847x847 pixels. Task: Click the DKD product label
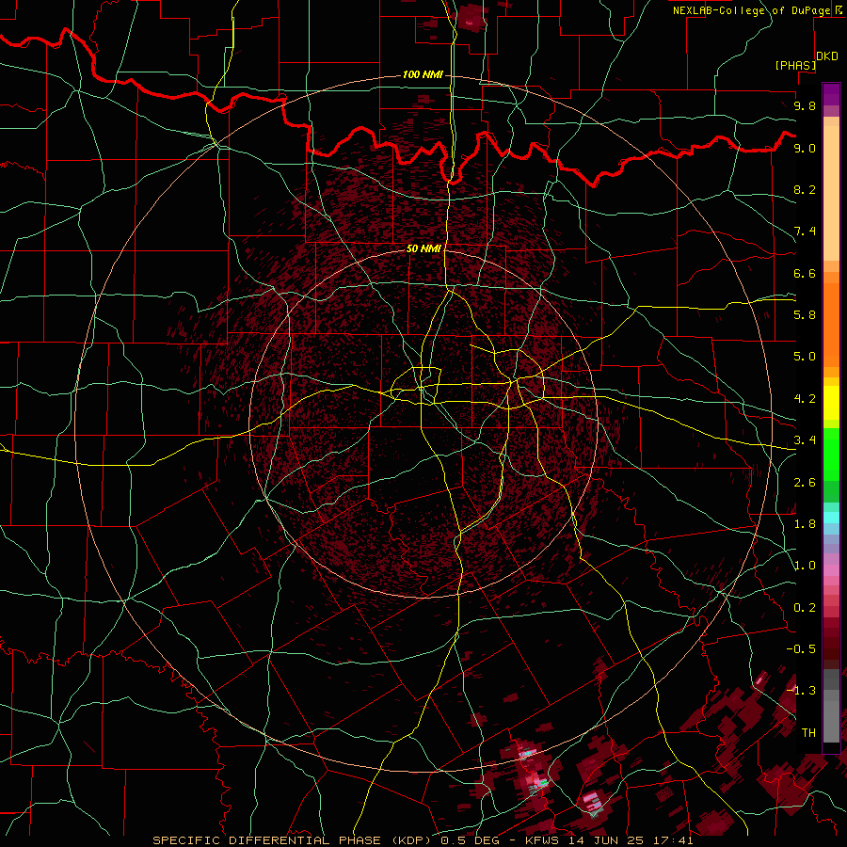(x=827, y=56)
